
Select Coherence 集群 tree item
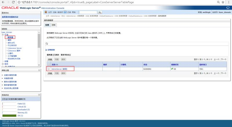point(14,51)
